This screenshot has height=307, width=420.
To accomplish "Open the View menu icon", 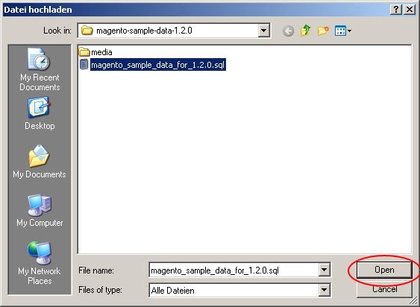I will 343,31.
